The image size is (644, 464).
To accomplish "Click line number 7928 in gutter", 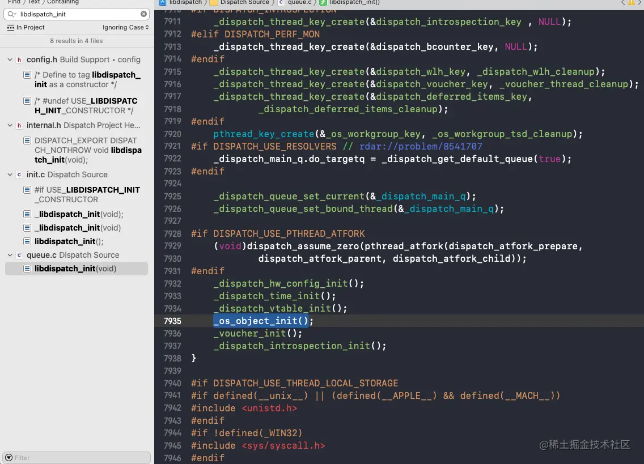I will point(172,233).
